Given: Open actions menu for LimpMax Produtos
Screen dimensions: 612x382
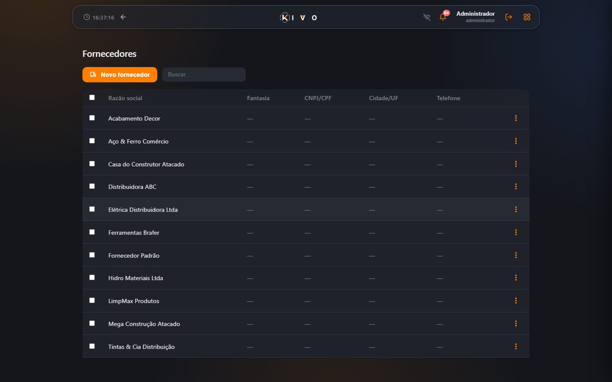Looking at the screenshot, I should tap(516, 301).
